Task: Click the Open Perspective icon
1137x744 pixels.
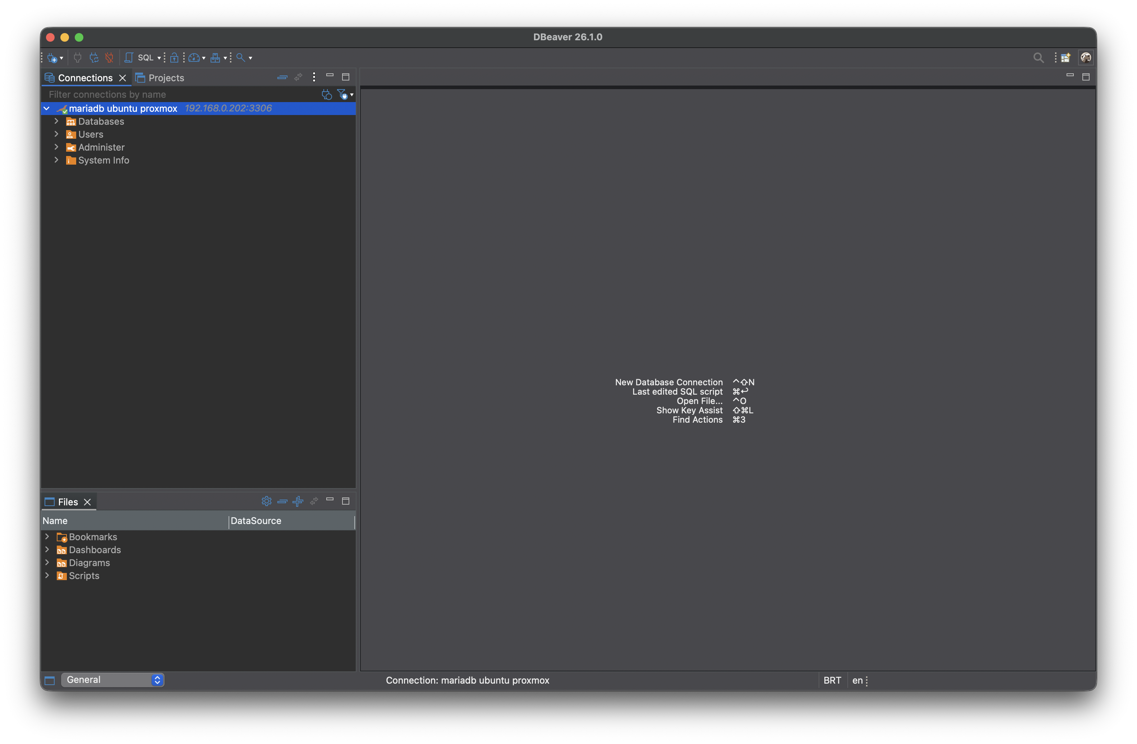Action: (x=1066, y=58)
